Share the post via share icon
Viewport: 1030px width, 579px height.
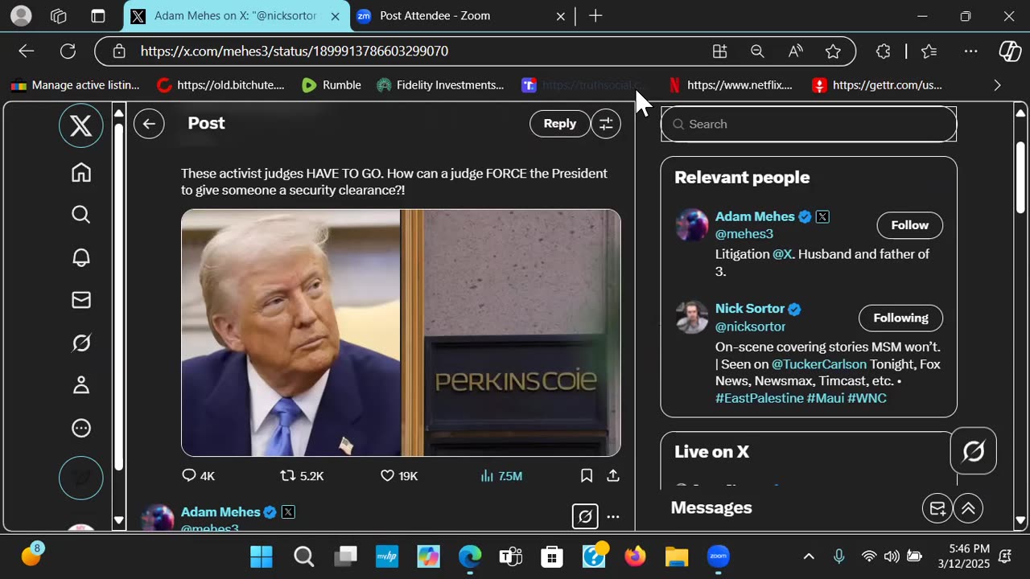[x=613, y=475]
